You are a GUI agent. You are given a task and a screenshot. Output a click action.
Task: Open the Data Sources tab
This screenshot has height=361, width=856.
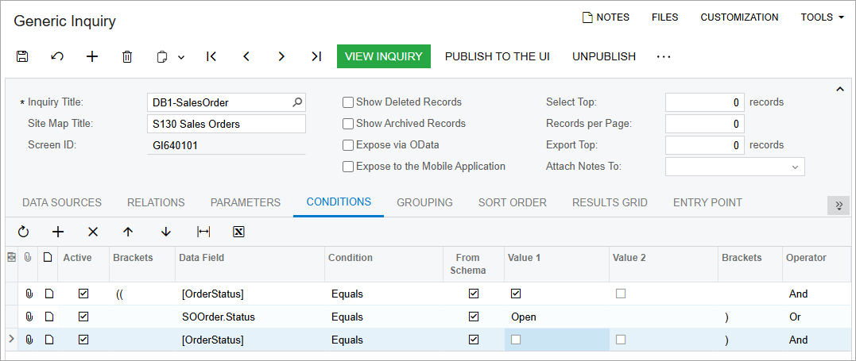(x=62, y=202)
